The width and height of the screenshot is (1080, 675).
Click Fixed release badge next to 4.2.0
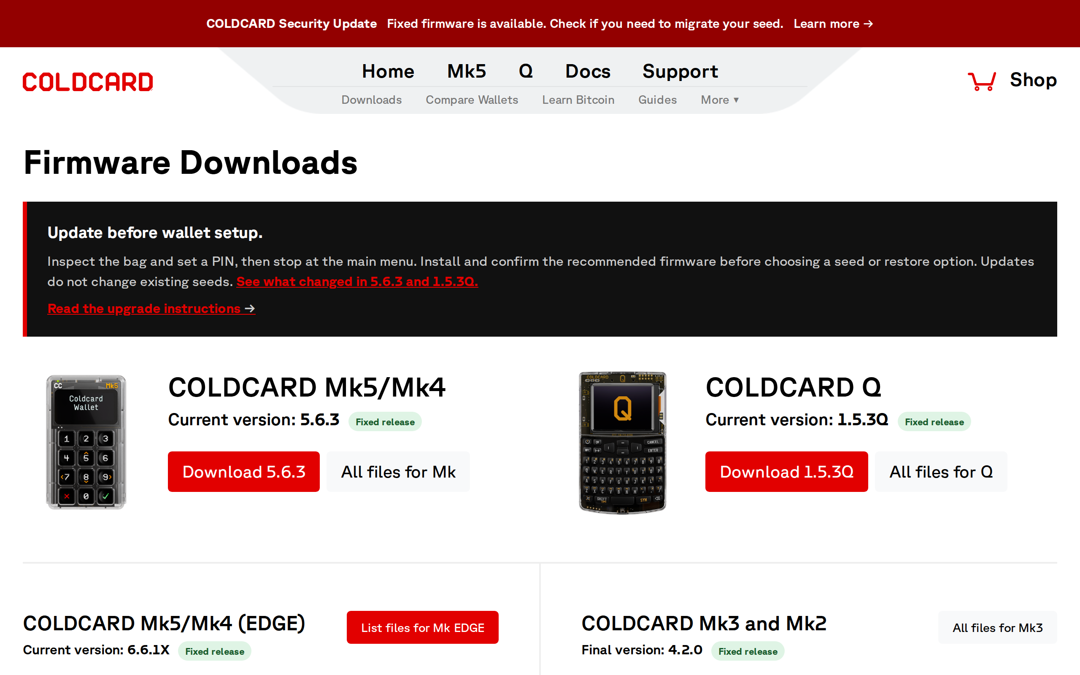[748, 651]
